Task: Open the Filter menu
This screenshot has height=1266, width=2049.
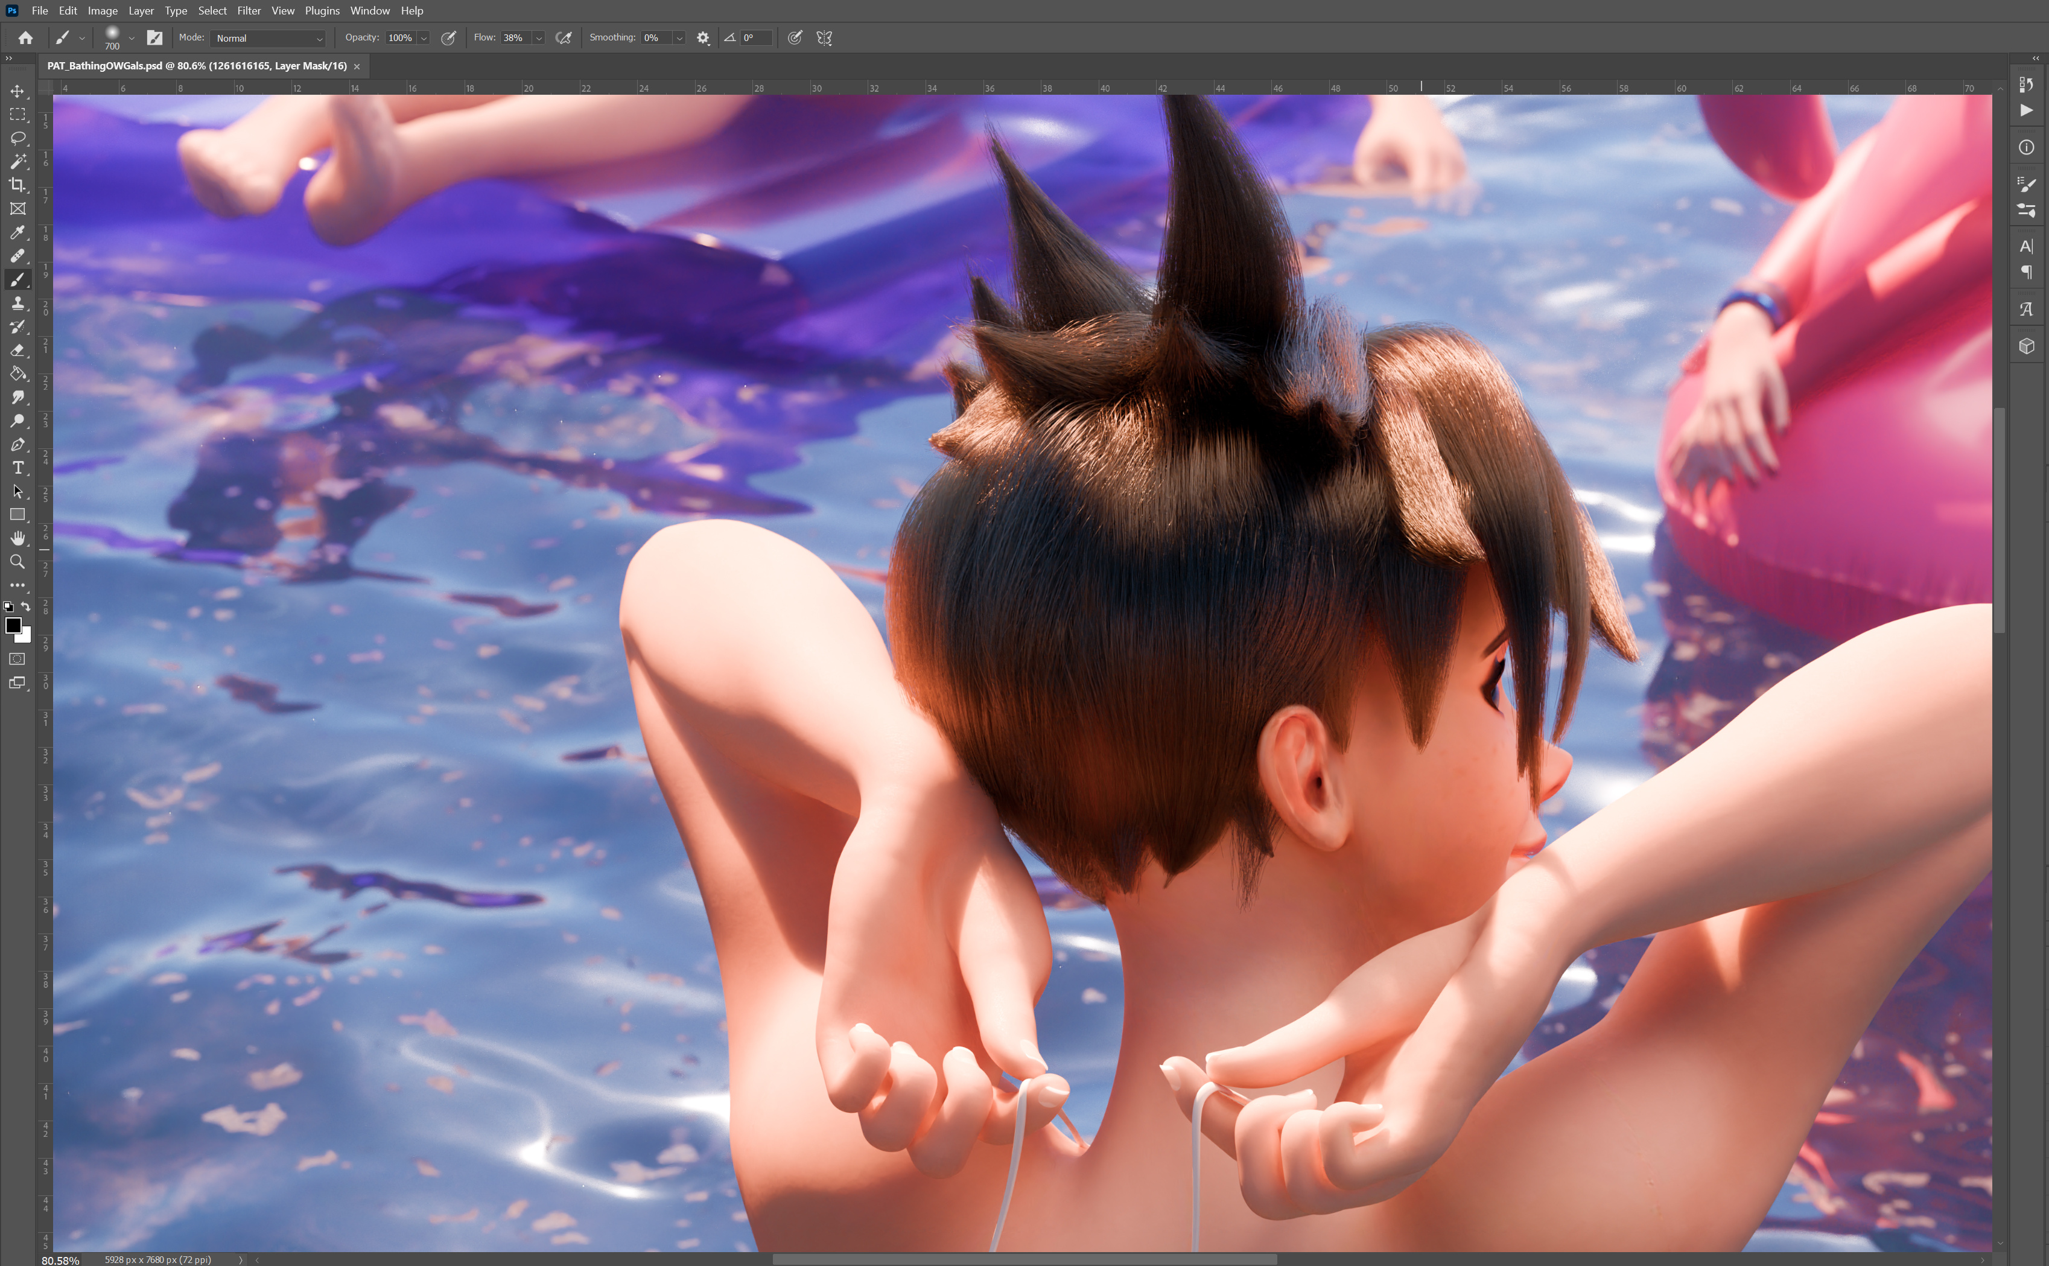Action: [249, 11]
